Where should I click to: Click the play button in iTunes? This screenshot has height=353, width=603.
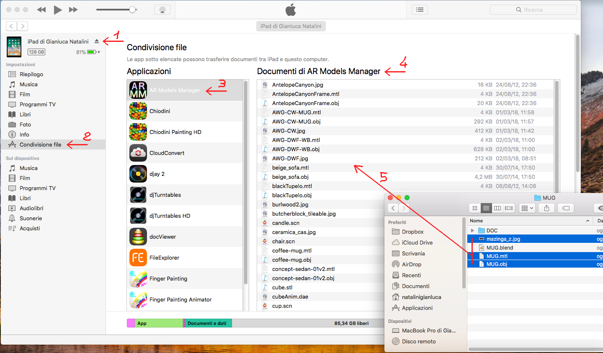pyautogui.click(x=58, y=10)
